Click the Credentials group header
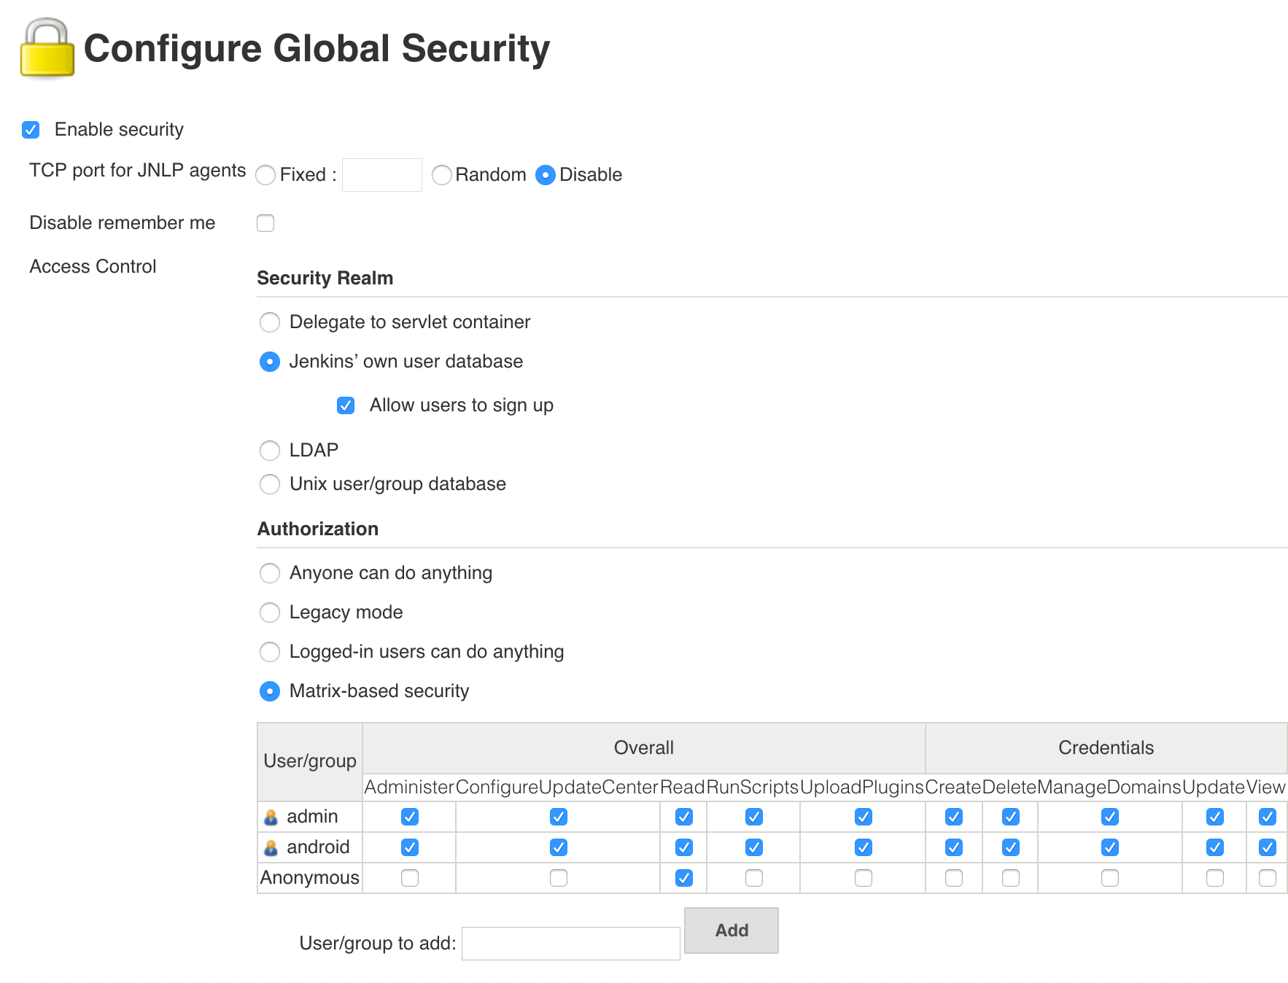 [1106, 748]
